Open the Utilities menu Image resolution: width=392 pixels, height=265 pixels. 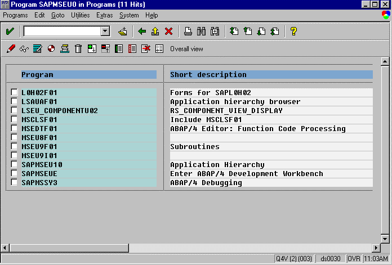coord(81,15)
